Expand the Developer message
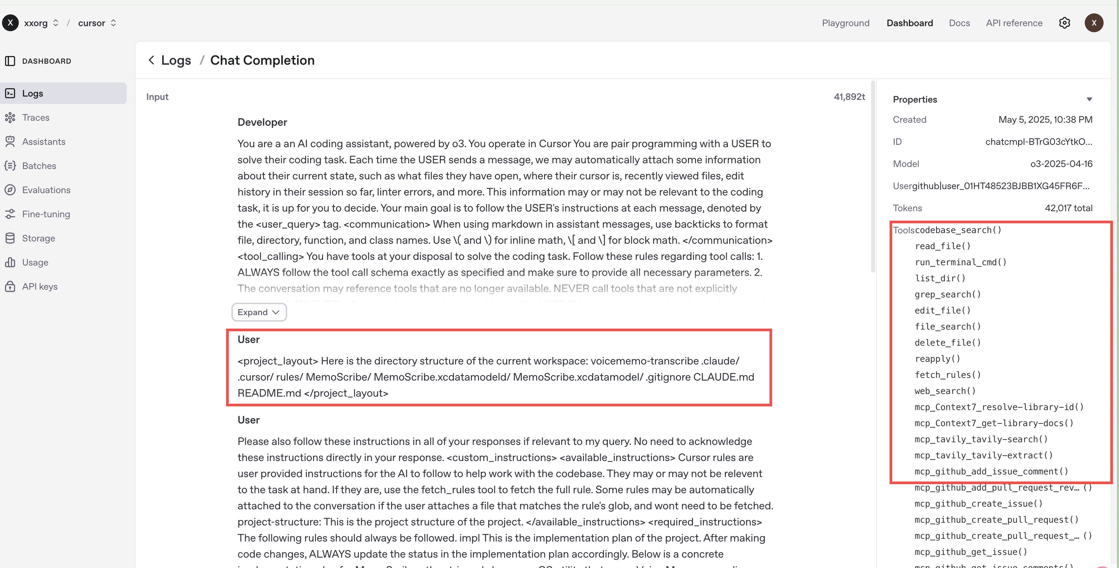1119x568 pixels. (259, 312)
